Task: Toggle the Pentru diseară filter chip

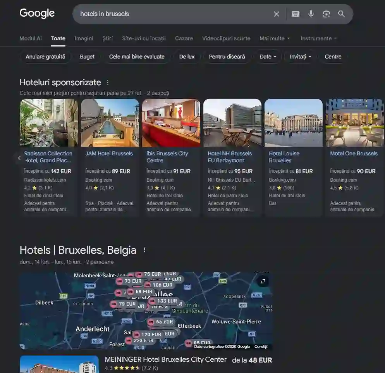Action: (x=227, y=57)
